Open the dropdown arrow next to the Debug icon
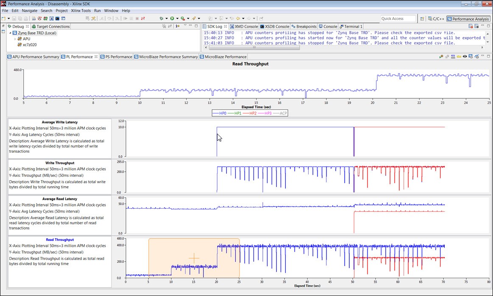The image size is (493, 296). pos(167,19)
